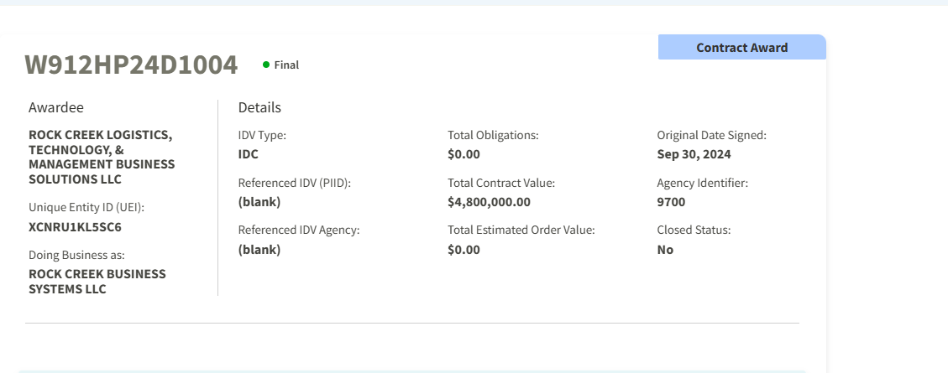Click the green Final status dot
The image size is (948, 373).
pyautogui.click(x=266, y=65)
